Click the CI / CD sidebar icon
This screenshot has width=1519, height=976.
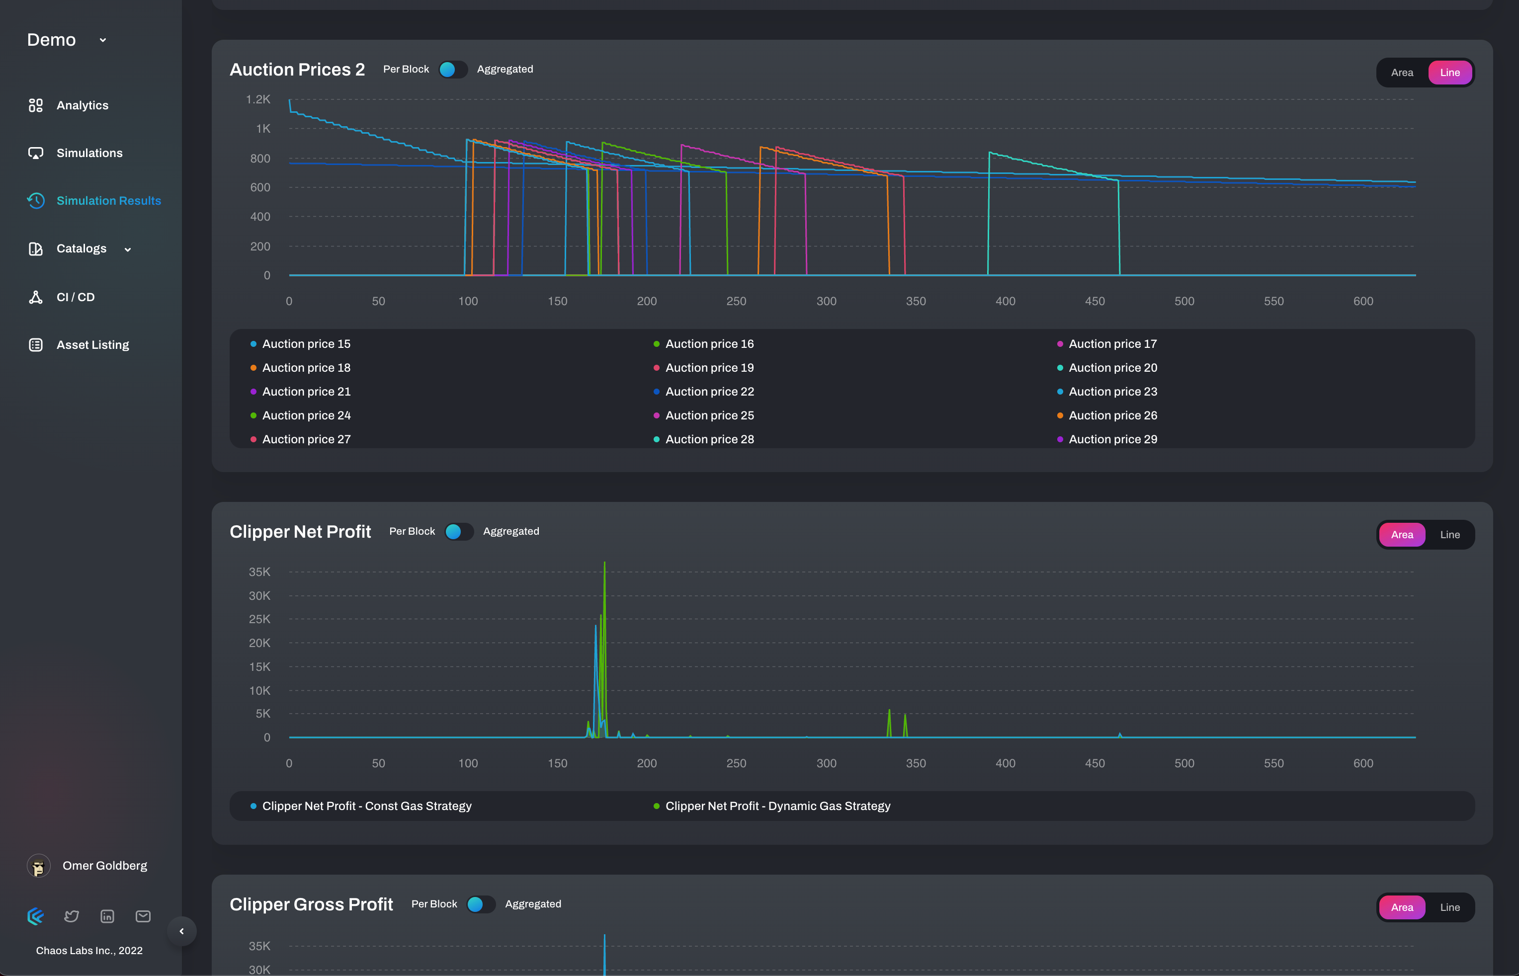(35, 297)
